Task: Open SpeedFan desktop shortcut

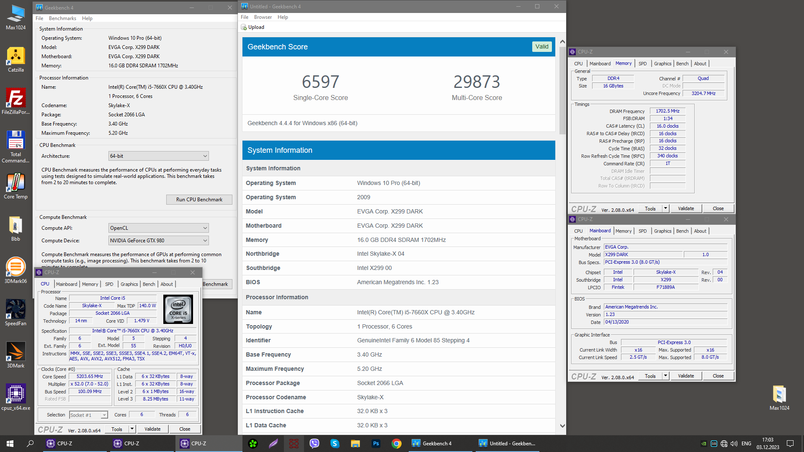Action: pos(15,313)
